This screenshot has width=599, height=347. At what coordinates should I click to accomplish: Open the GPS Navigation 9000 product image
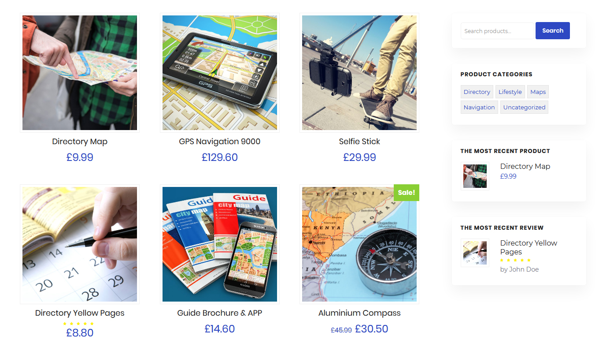tap(220, 73)
